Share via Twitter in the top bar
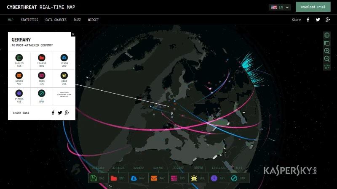 click(318, 20)
